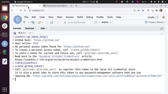Click the R version logo in console
The height and width of the screenshot is (94, 168).
pos(14,33)
